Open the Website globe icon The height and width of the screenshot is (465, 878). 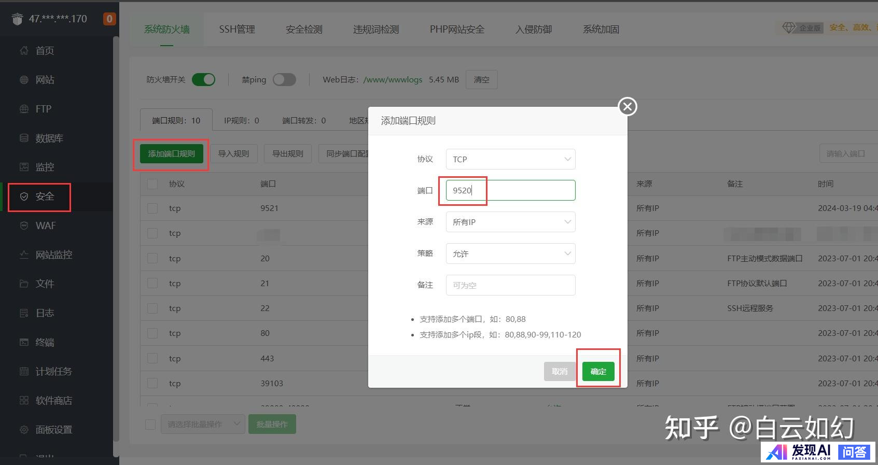tap(24, 80)
